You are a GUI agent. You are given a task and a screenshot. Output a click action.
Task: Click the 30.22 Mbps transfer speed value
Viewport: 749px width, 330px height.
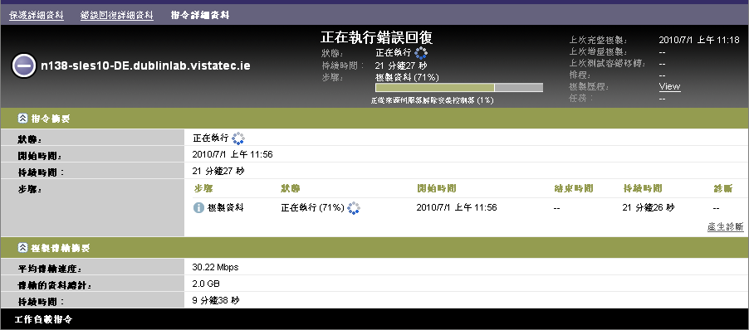click(215, 267)
